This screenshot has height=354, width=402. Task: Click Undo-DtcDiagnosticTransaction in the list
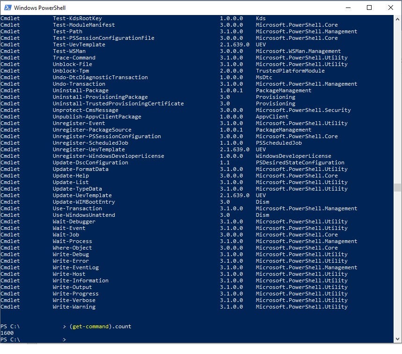pyautogui.click(x=100, y=77)
